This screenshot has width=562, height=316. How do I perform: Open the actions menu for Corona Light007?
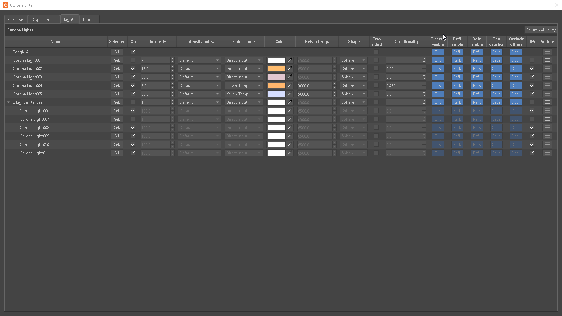(x=547, y=119)
